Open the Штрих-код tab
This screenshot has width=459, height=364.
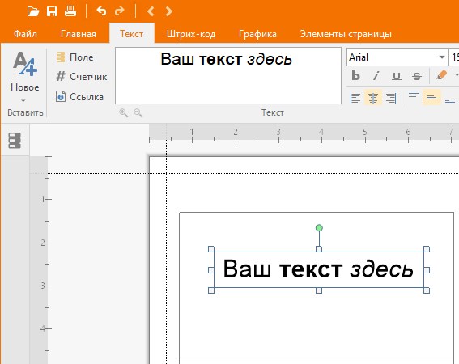[x=191, y=34]
